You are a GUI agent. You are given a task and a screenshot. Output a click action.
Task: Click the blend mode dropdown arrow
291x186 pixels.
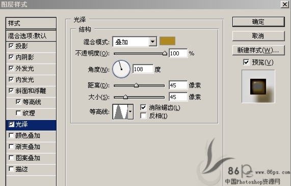coord(152,42)
